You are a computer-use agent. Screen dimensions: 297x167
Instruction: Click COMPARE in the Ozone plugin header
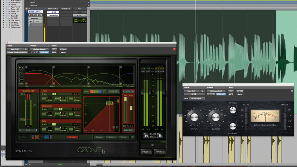coord(44,52)
